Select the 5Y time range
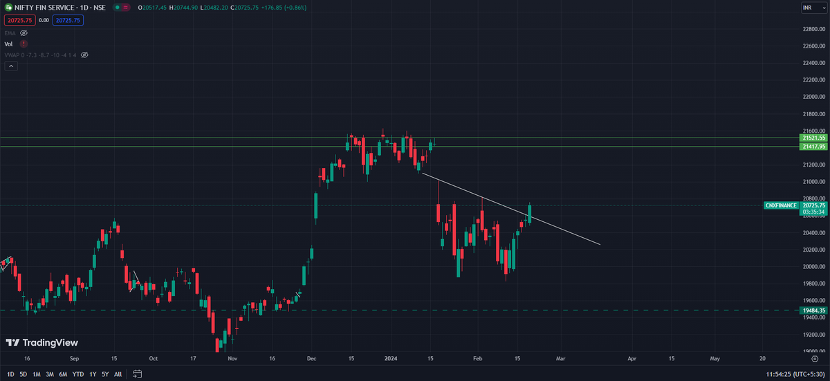 [x=104, y=374]
